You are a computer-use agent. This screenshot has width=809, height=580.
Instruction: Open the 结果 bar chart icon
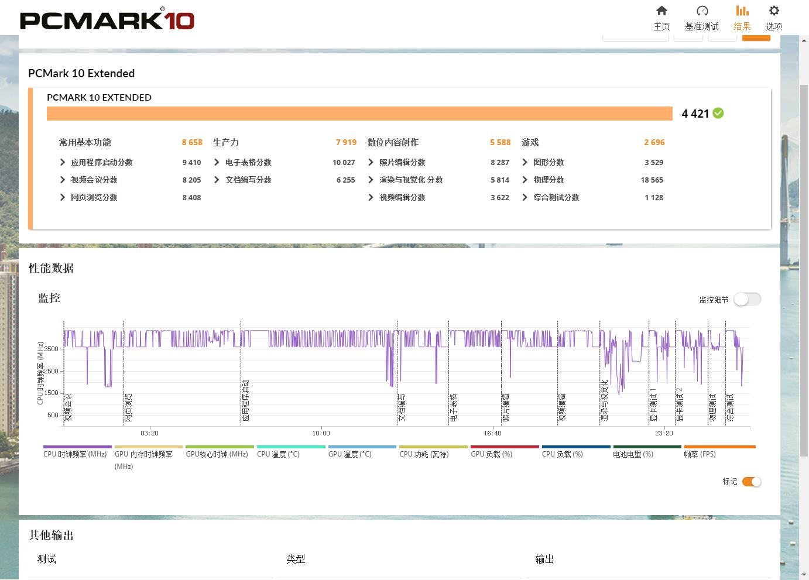[742, 11]
